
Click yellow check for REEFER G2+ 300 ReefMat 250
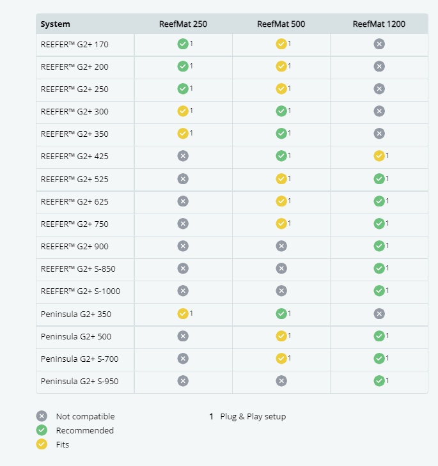click(182, 111)
